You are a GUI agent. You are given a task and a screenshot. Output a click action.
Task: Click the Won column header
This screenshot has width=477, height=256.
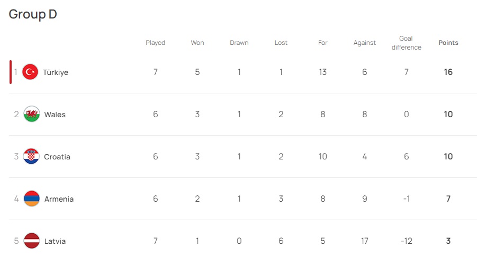pyautogui.click(x=197, y=43)
